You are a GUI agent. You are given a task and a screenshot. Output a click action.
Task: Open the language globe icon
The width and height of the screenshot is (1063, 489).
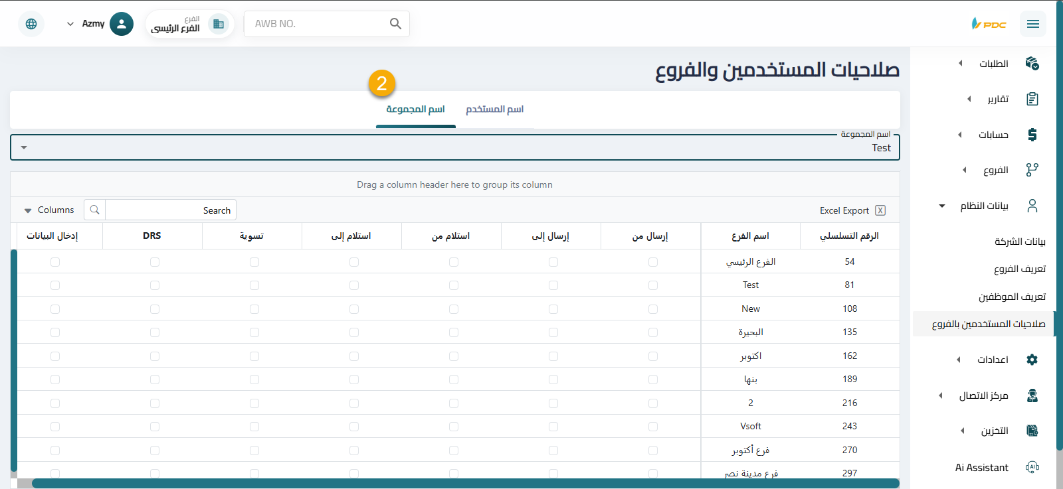click(31, 24)
